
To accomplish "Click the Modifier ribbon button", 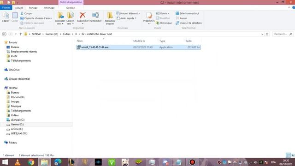I will pos(163,18).
